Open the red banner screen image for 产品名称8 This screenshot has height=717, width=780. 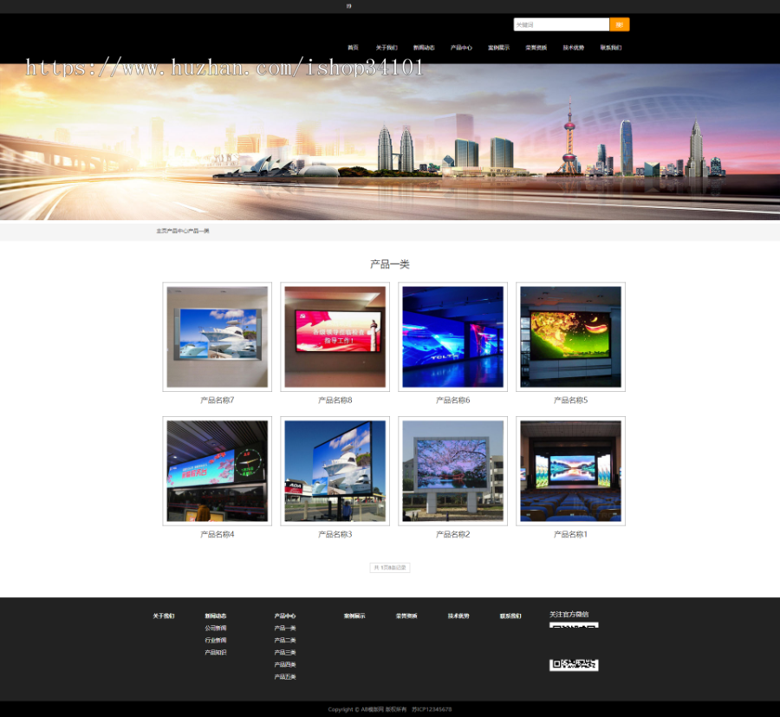335,337
